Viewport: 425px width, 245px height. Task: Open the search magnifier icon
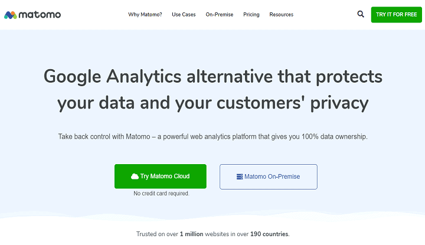click(361, 14)
